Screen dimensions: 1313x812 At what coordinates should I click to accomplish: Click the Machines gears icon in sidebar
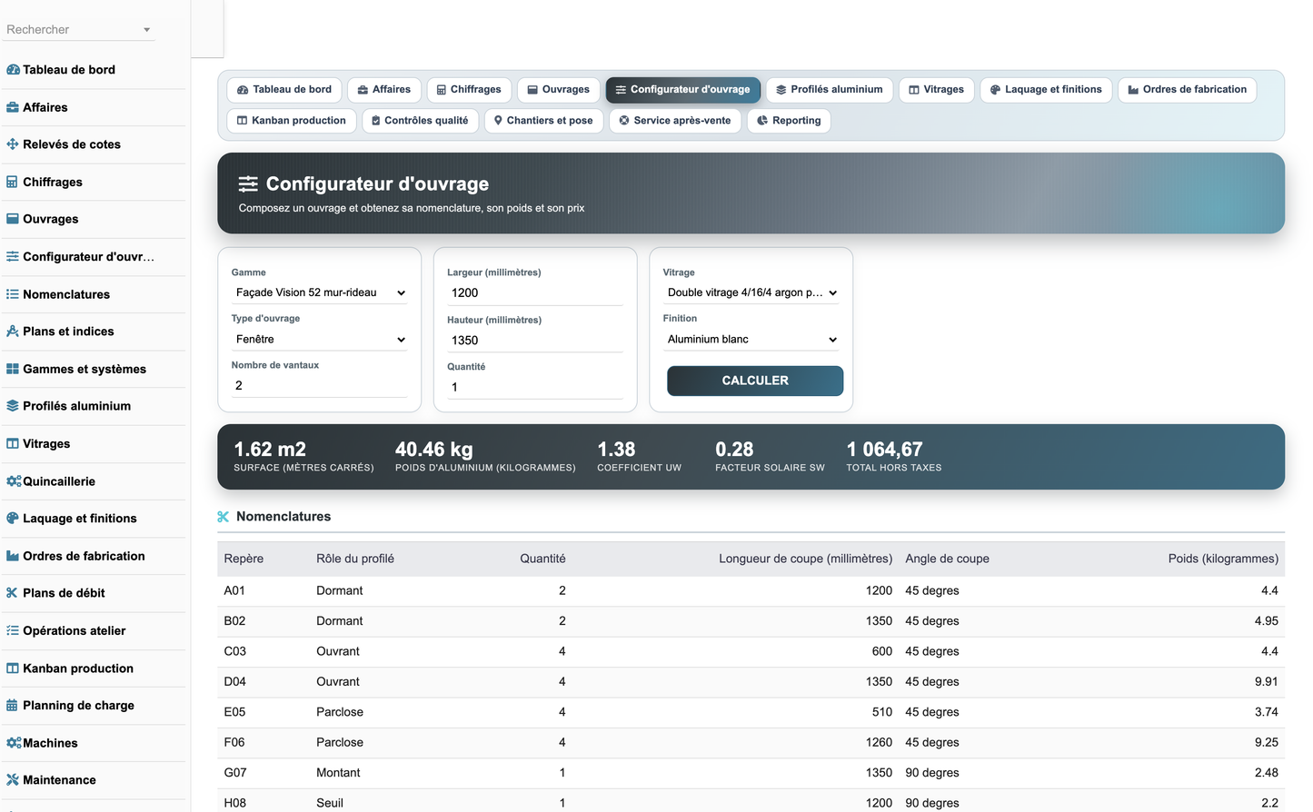tap(14, 743)
